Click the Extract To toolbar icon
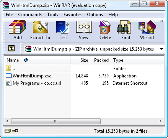Viewport: 168px width, 138px height. pos(41,27)
